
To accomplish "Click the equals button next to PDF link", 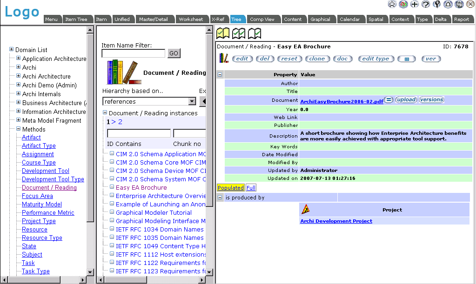I will [389, 100].
